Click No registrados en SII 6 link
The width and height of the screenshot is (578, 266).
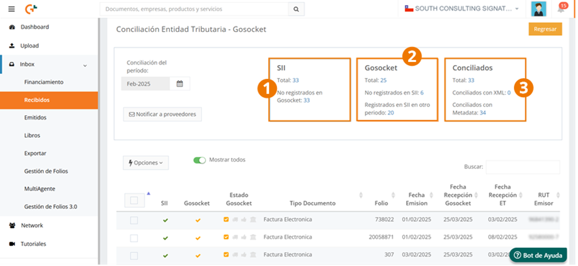coord(422,93)
